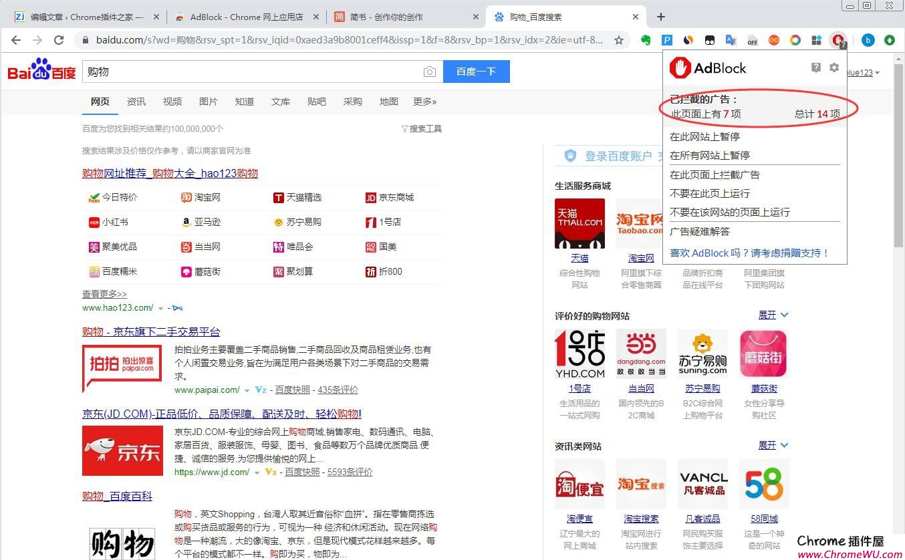Open the Google Translate extension icon
Screen dimensions: 905x560
point(731,40)
